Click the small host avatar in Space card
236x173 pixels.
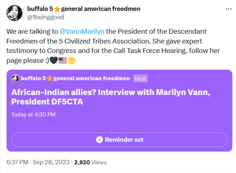click(x=15, y=78)
